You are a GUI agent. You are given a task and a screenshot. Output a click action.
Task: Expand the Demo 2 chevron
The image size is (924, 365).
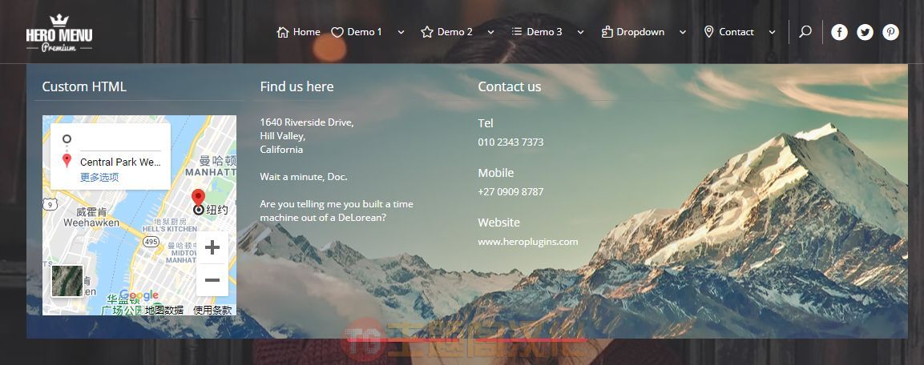[x=491, y=32]
